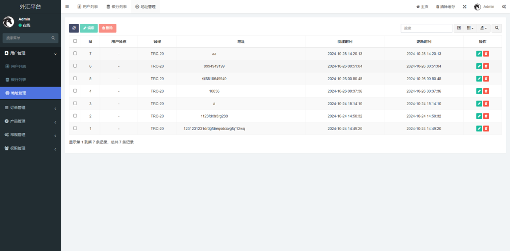Toggle the sidebar with the hamburger icon
This screenshot has width=510, height=251.
[67, 7]
